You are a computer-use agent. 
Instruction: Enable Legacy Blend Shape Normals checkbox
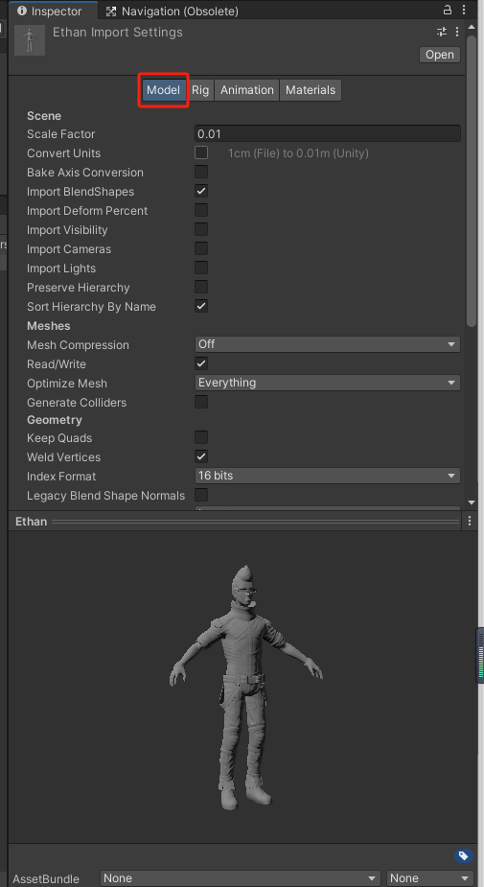(x=201, y=496)
